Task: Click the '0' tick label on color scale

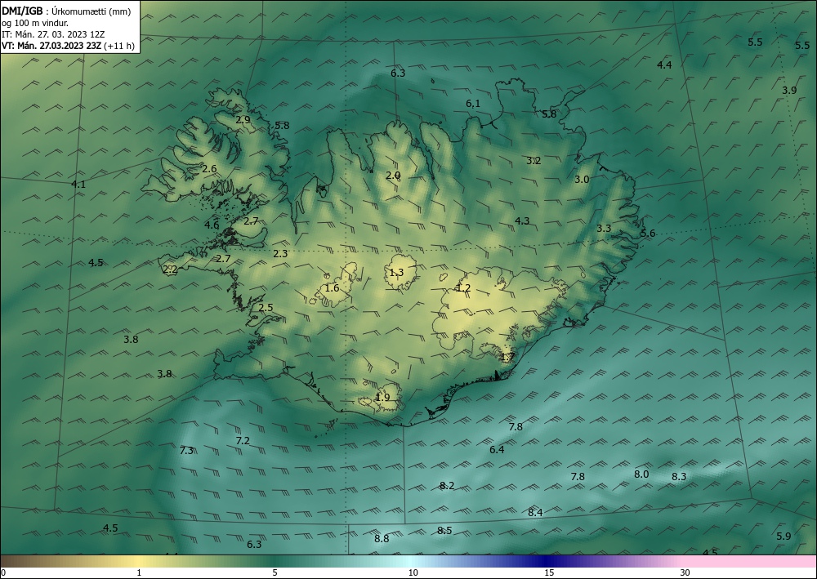Action: (x=3, y=573)
